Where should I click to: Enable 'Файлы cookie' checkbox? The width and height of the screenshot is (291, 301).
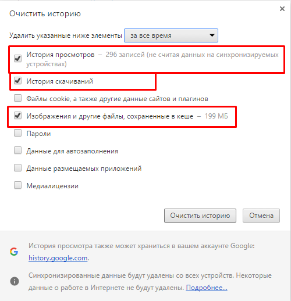pos(17,98)
